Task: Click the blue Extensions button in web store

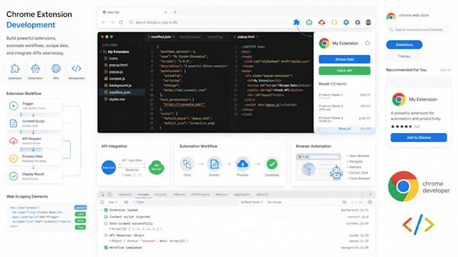Action: (404, 44)
